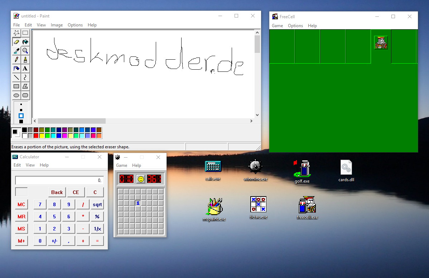Activate the Magnifier tool in Paint
This screenshot has width=429, height=278.
click(25, 51)
